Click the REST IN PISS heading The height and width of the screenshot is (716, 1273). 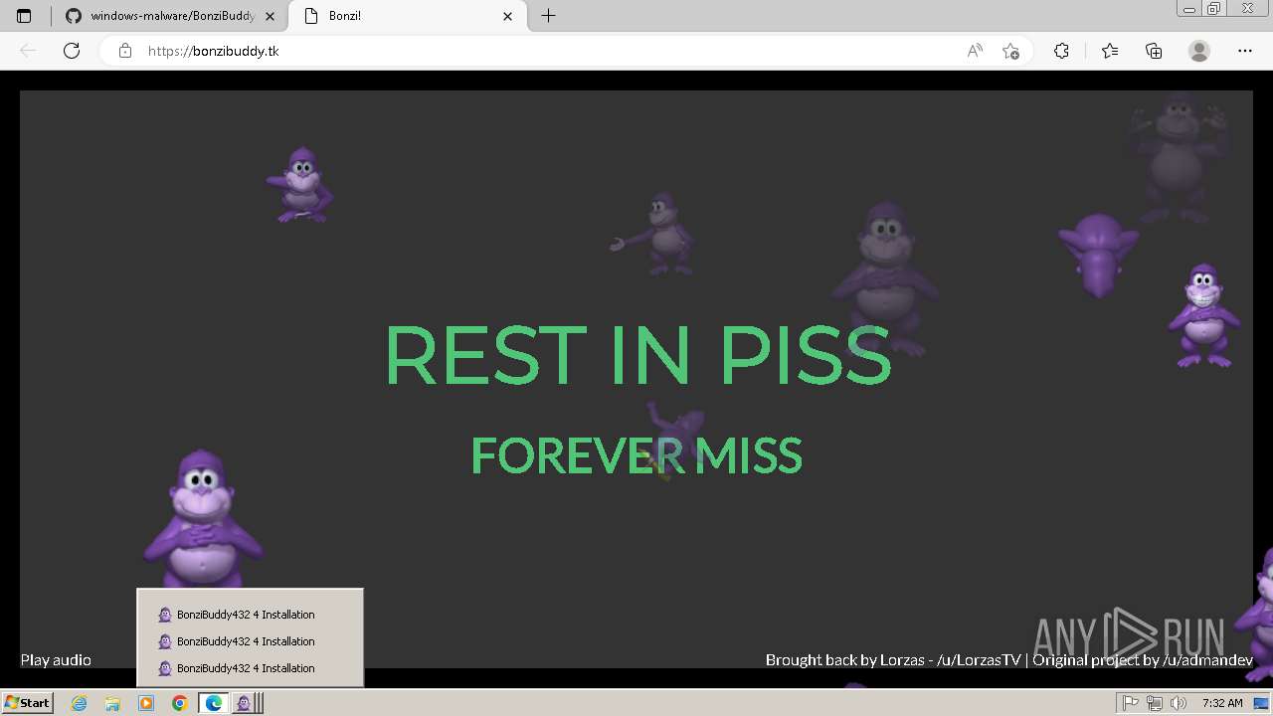(637, 355)
